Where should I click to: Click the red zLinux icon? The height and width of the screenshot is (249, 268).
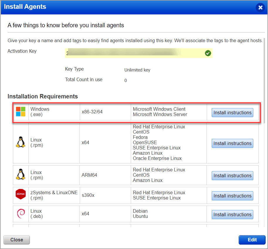(21, 194)
